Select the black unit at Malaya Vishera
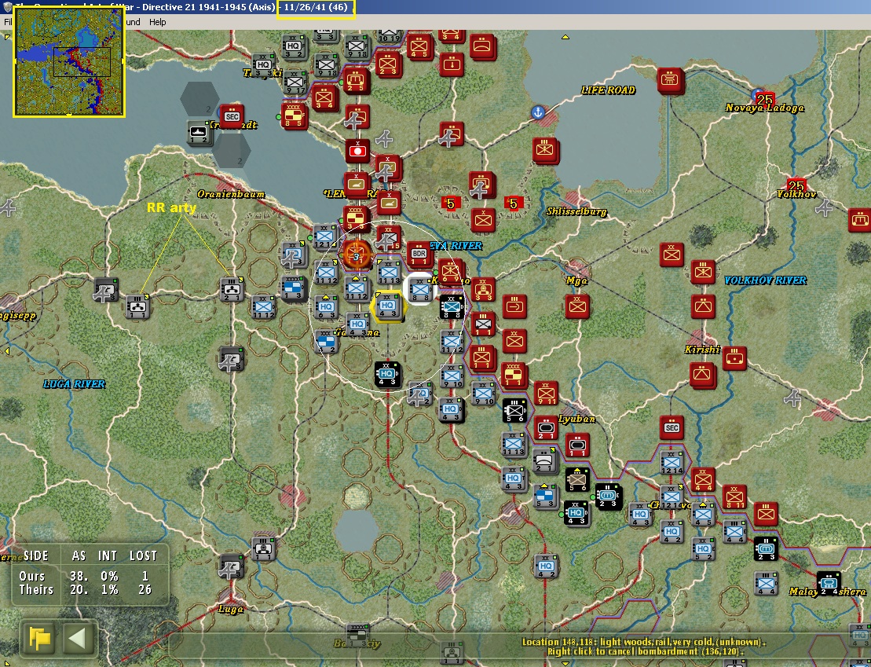The height and width of the screenshot is (667, 871). pos(829,584)
